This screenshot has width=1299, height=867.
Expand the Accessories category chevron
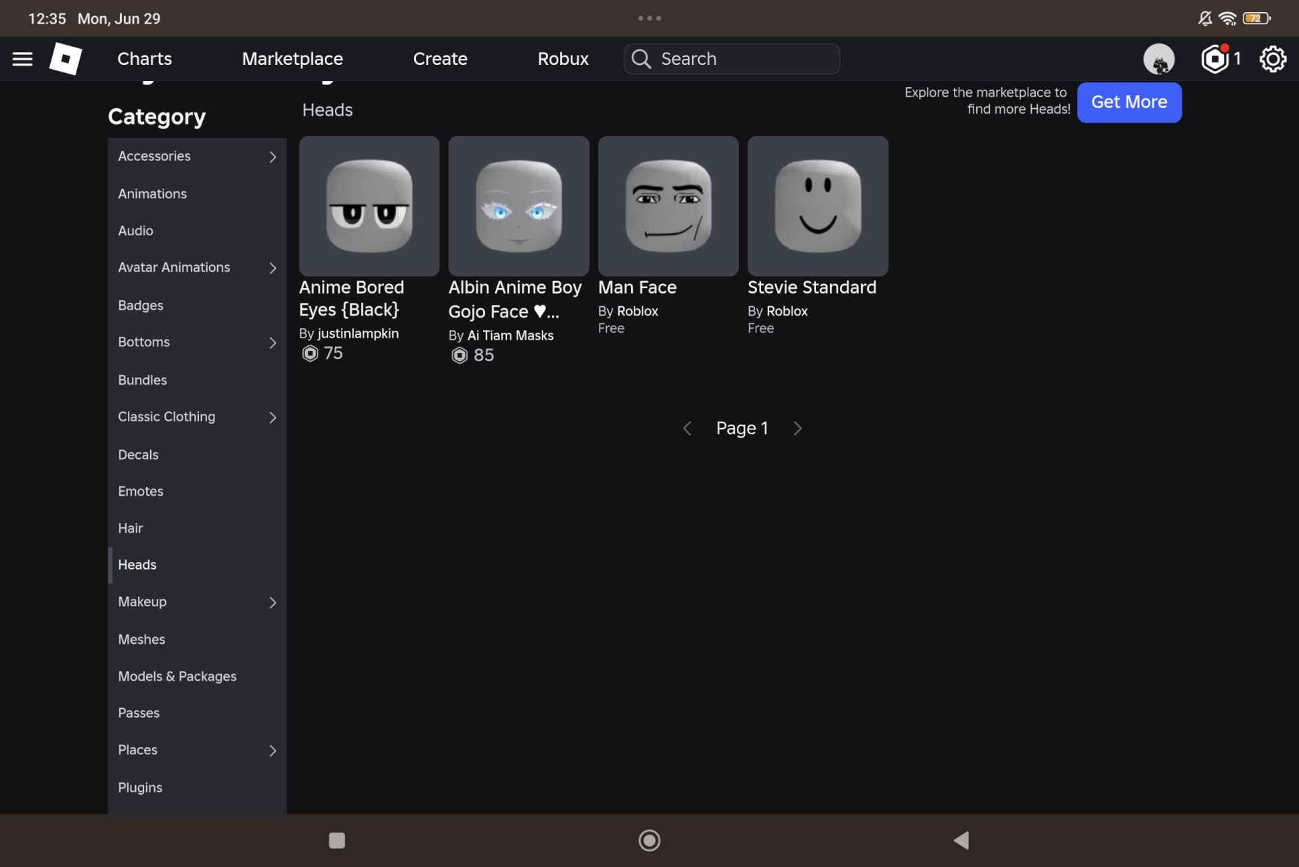(x=273, y=157)
